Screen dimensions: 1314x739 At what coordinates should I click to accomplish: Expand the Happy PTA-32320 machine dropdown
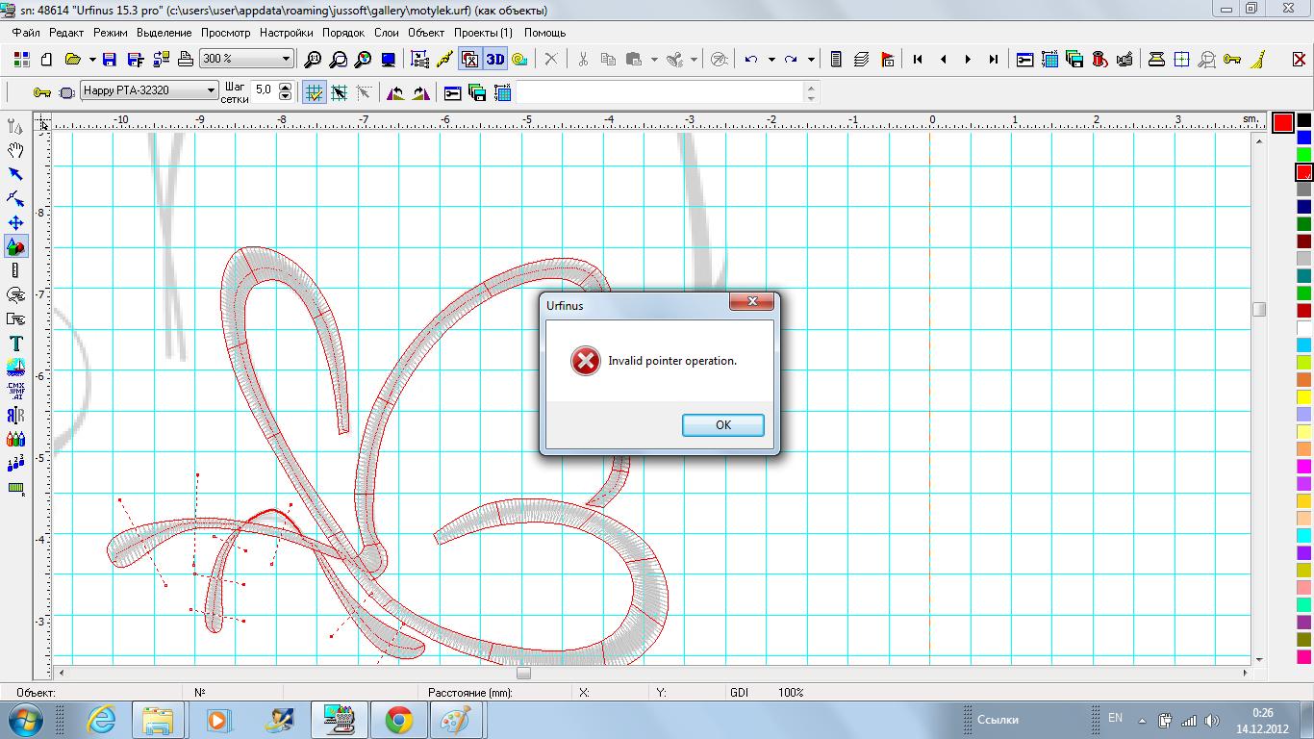pyautogui.click(x=212, y=91)
